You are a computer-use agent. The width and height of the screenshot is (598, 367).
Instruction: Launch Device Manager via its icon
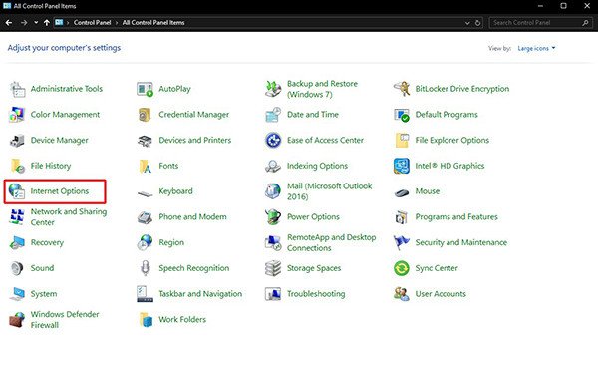[17, 141]
